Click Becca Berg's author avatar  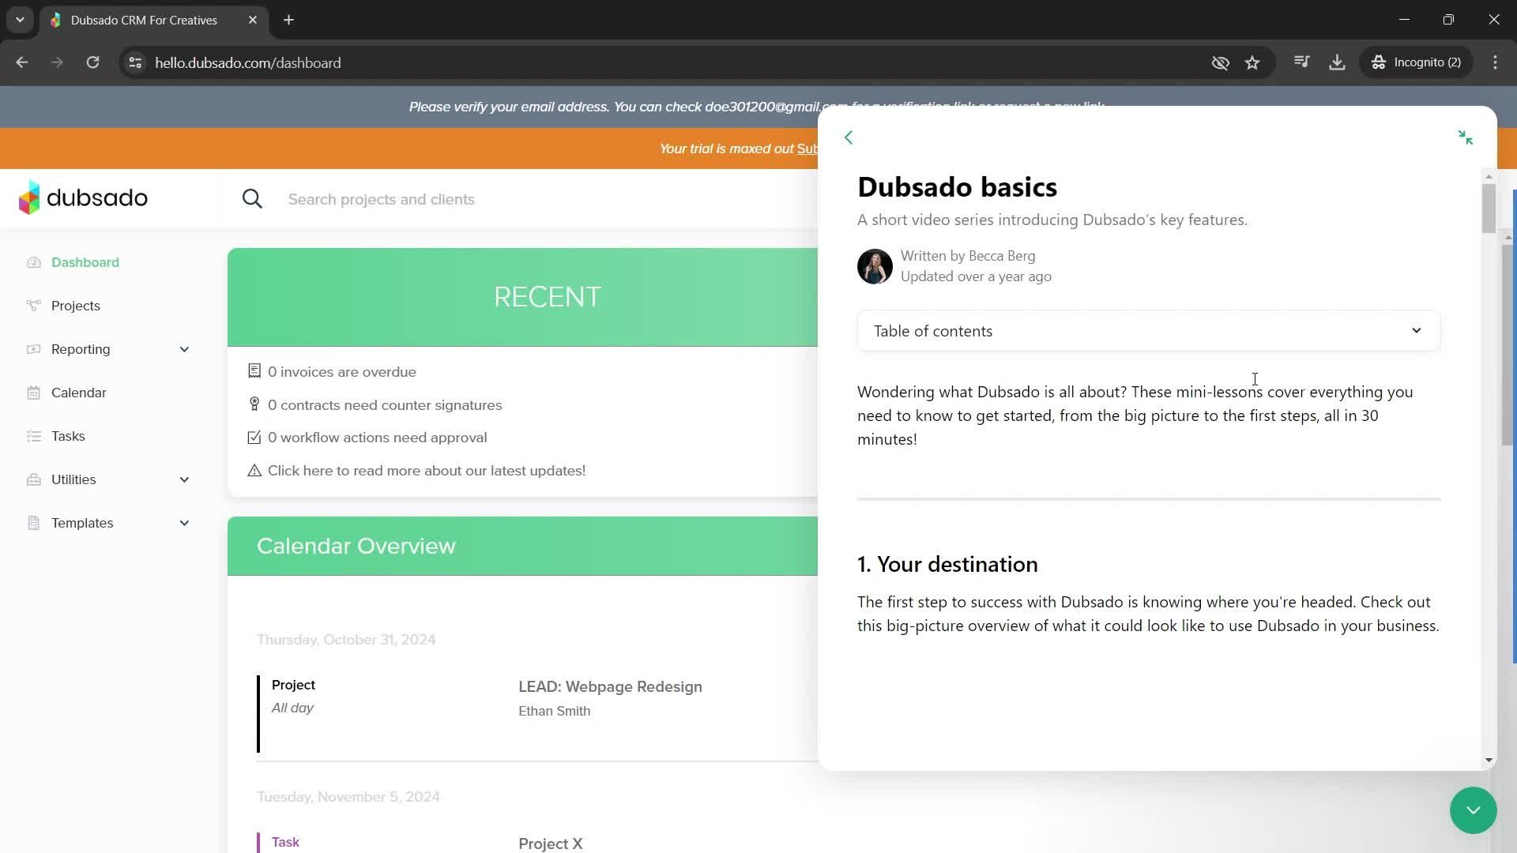coord(875,266)
